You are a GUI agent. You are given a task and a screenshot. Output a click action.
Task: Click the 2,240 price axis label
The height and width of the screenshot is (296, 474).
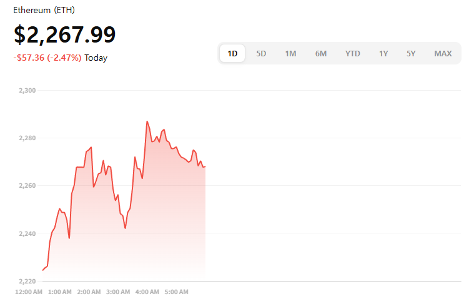[27, 233]
